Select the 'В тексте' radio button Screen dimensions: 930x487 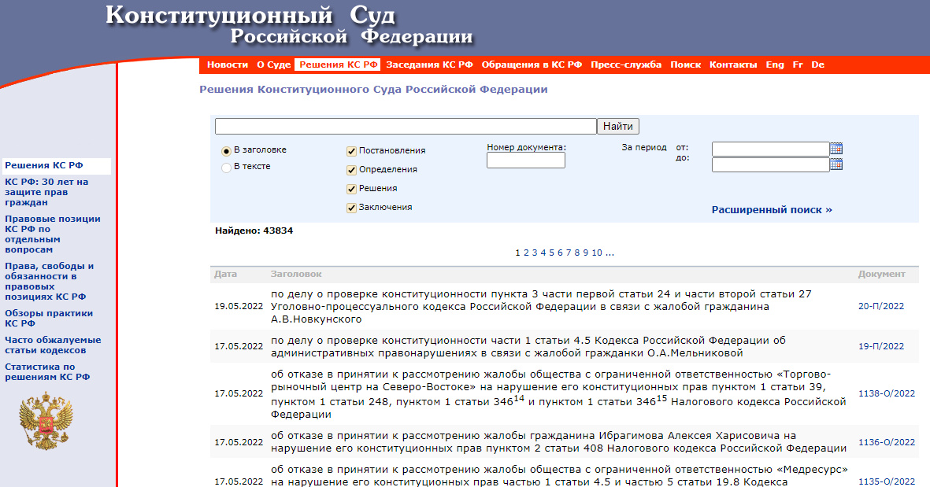point(226,168)
